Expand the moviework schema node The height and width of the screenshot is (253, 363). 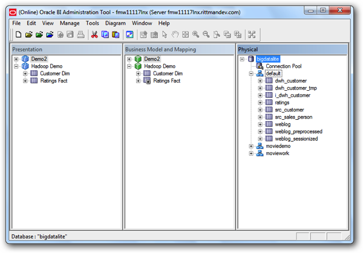(x=251, y=153)
